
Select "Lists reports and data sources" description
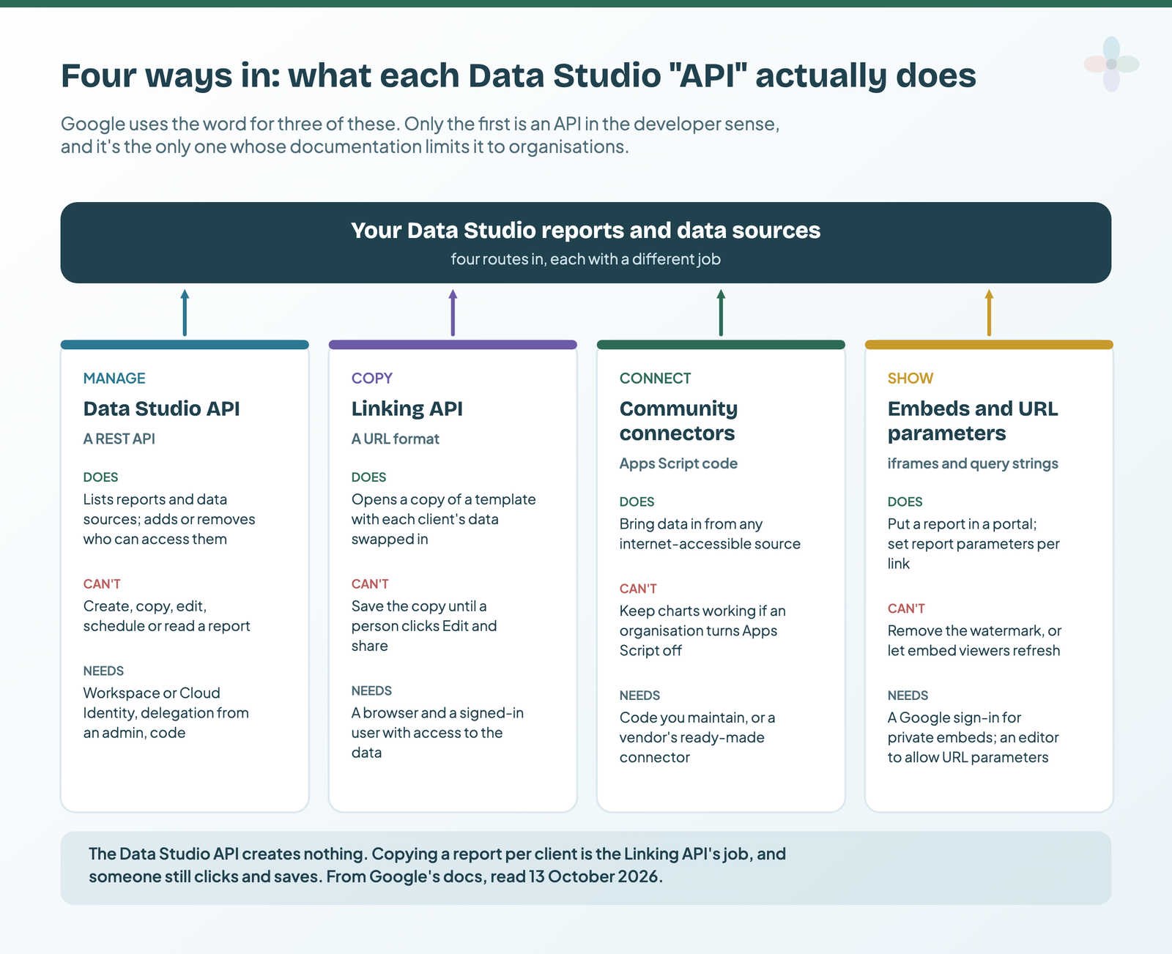coord(169,519)
